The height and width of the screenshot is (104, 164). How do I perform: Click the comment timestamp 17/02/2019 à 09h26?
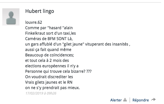[41, 93]
